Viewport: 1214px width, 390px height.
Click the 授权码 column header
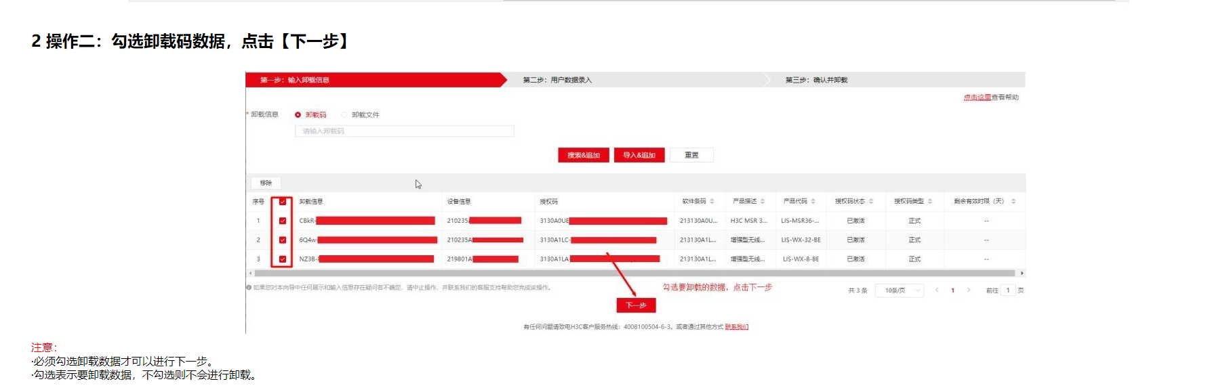click(548, 202)
